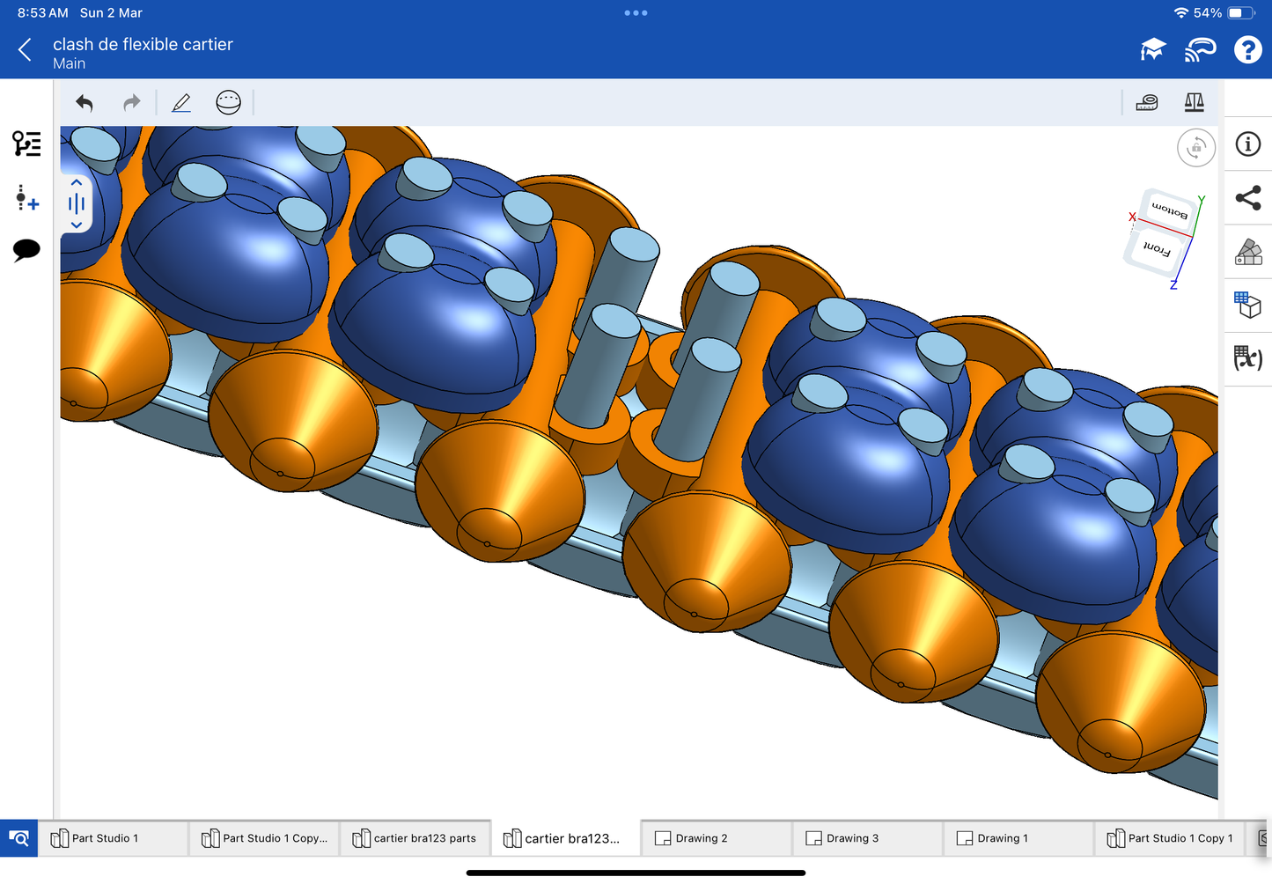The height and width of the screenshot is (884, 1272).
Task: Click the Front face of view cube
Action: [x=1156, y=249]
